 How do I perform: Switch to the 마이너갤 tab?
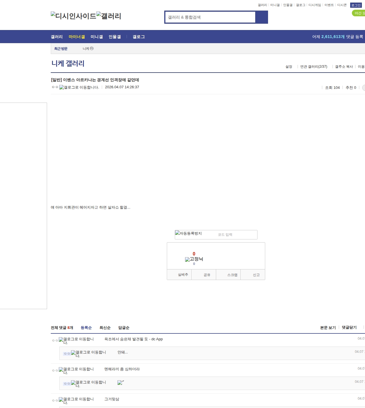pyautogui.click(x=77, y=37)
